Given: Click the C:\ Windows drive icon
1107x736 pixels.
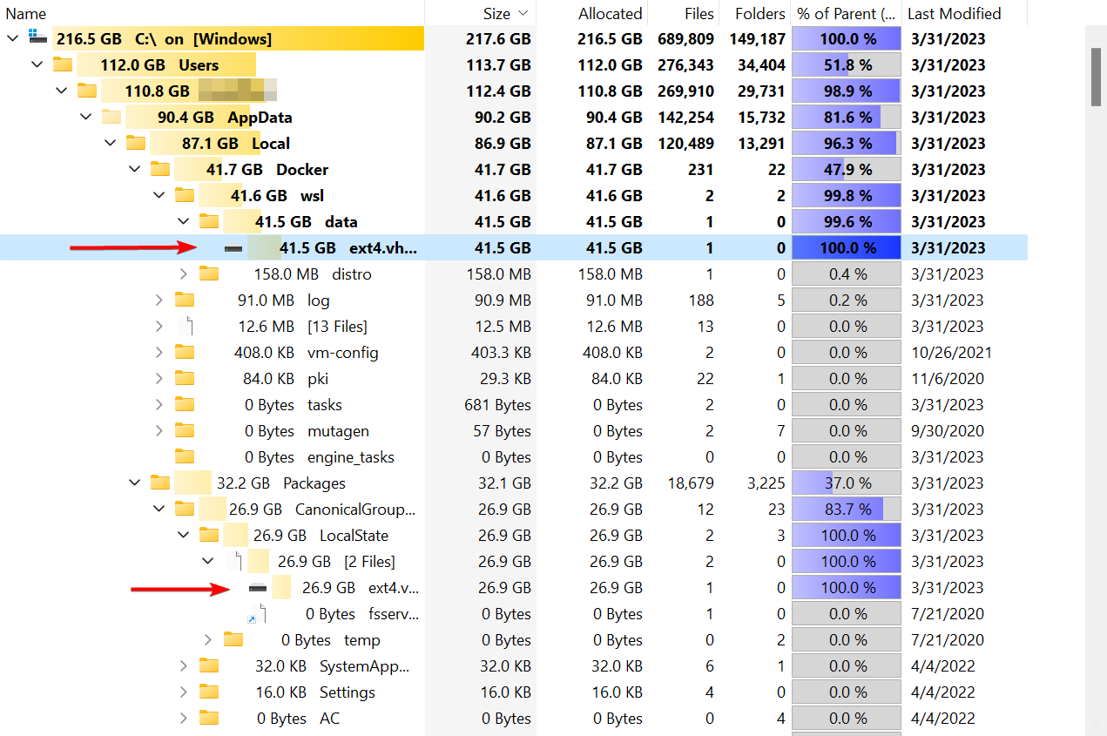Looking at the screenshot, I should (36, 37).
